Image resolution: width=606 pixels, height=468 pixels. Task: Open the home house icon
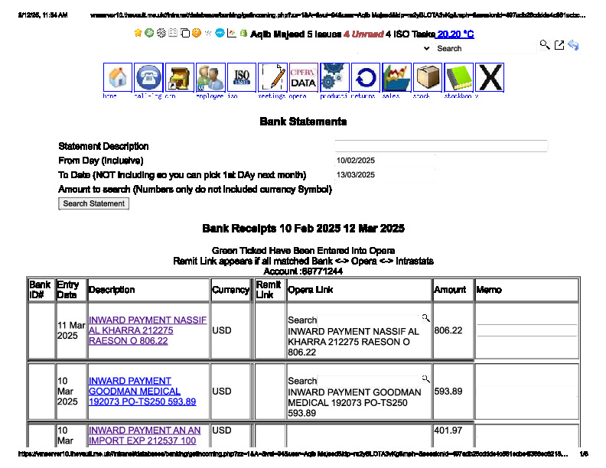pos(118,78)
